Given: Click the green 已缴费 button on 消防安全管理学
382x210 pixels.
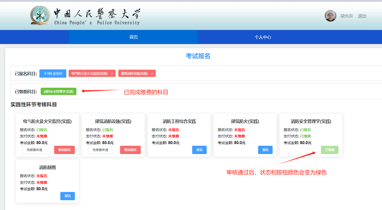Looking at the screenshot, I should (x=330, y=150).
